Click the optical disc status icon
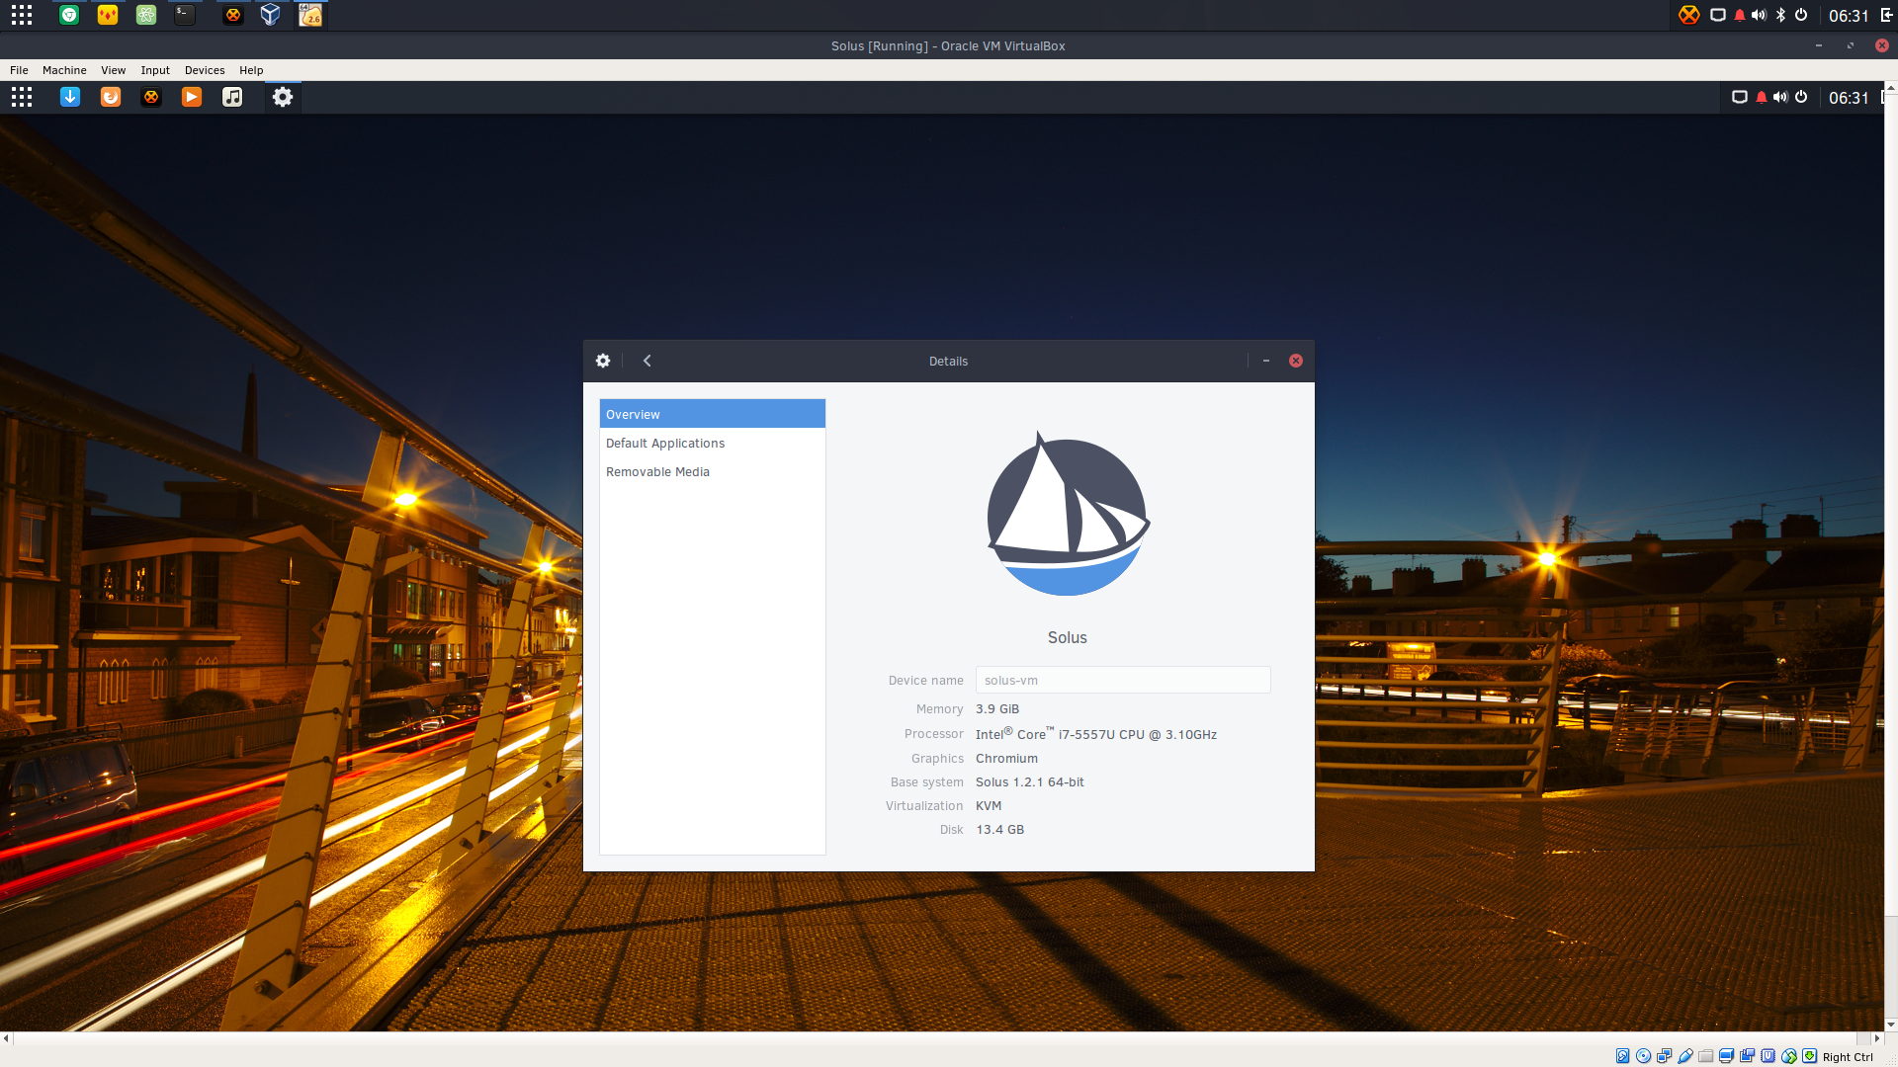The image size is (1898, 1067). click(x=1643, y=1056)
